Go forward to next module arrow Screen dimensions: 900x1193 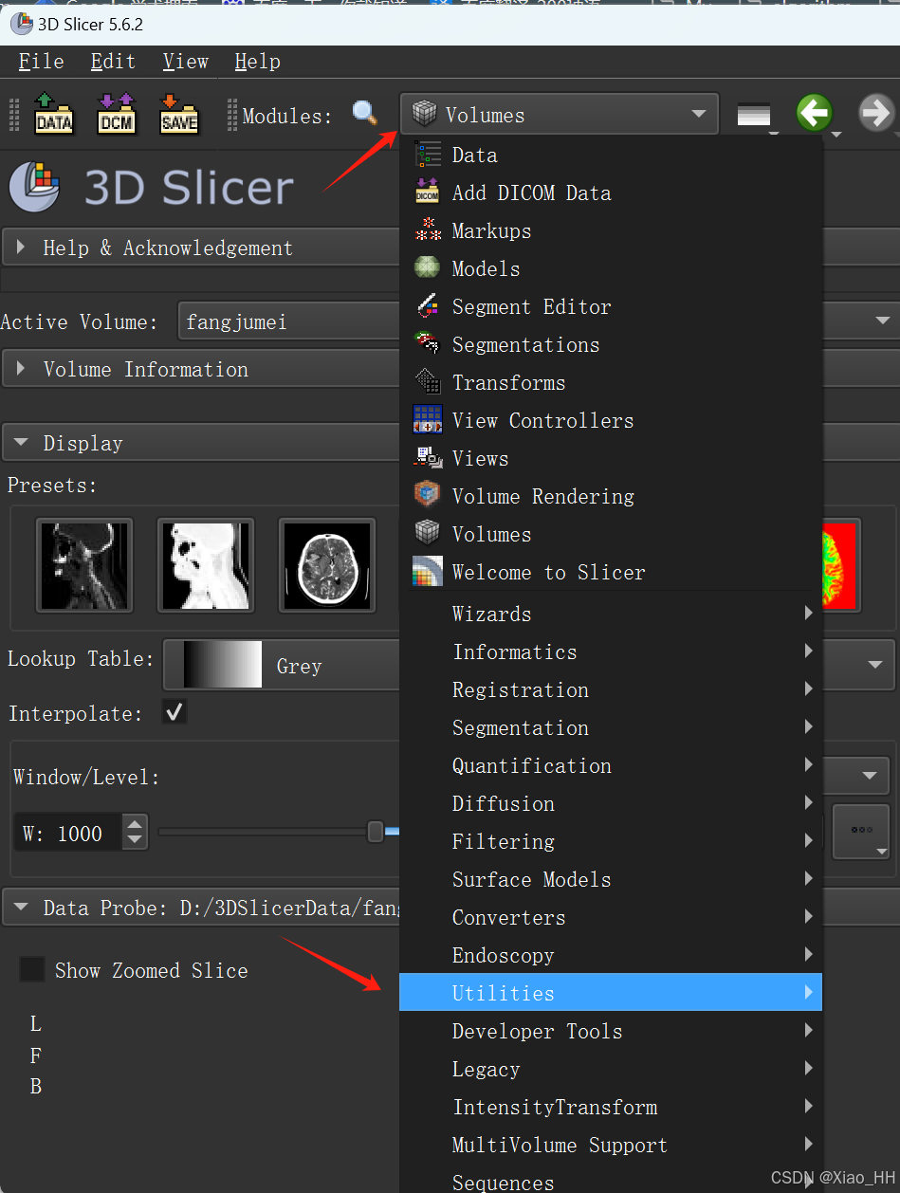(876, 114)
